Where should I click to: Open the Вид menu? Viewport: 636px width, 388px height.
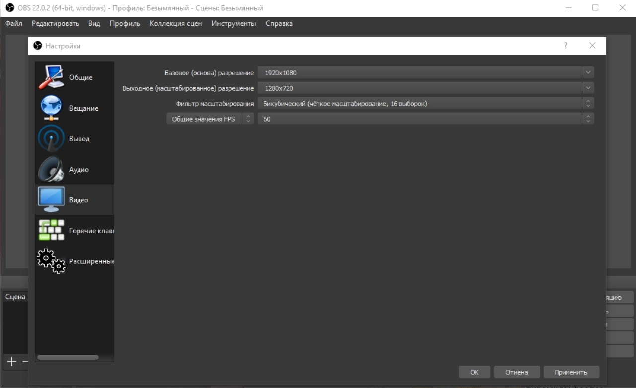(x=94, y=24)
